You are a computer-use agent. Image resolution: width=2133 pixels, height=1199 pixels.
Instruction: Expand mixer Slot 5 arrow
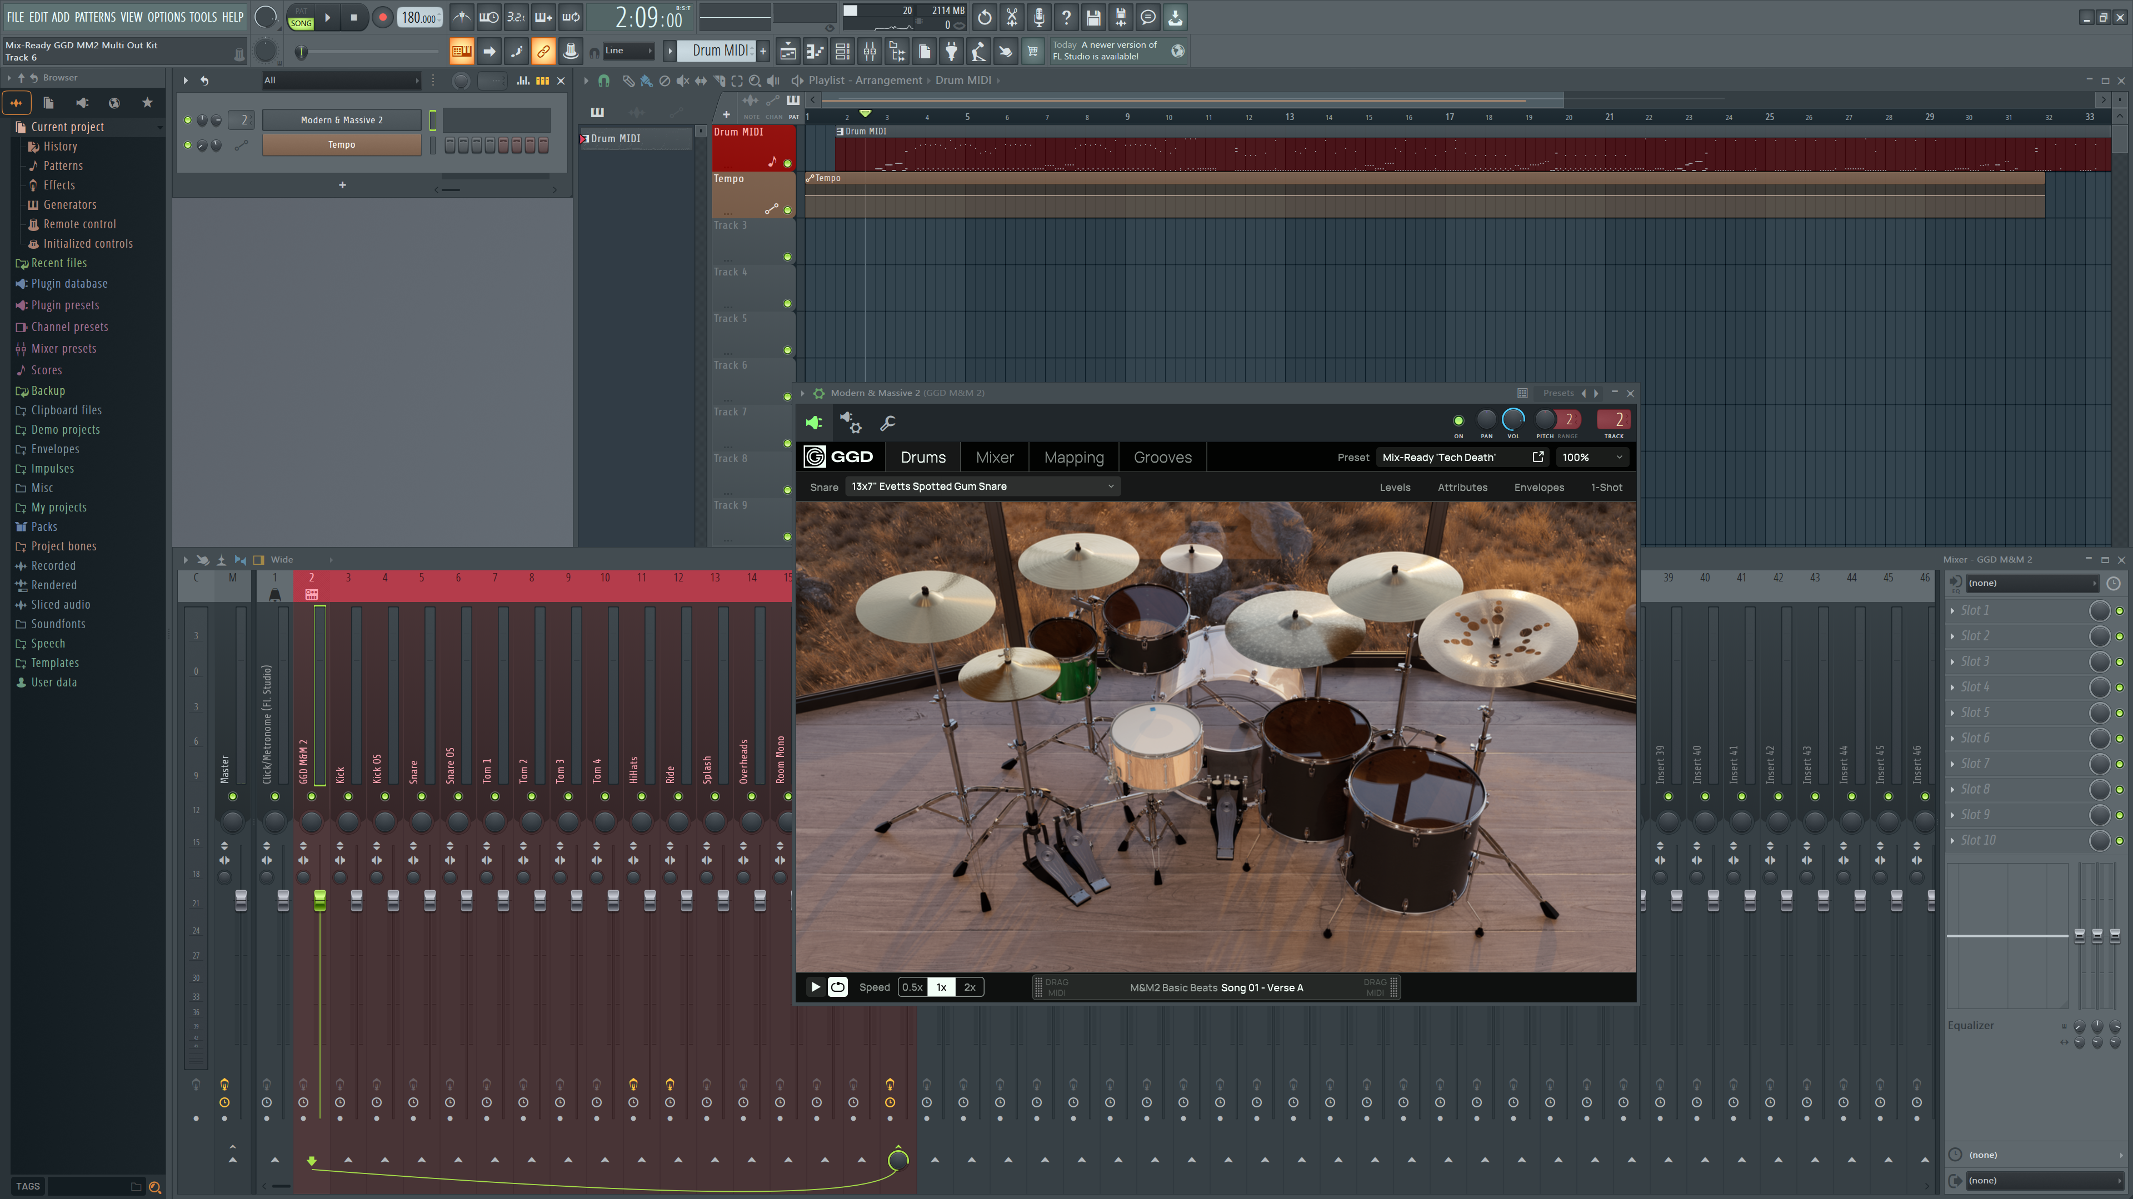coord(1954,713)
